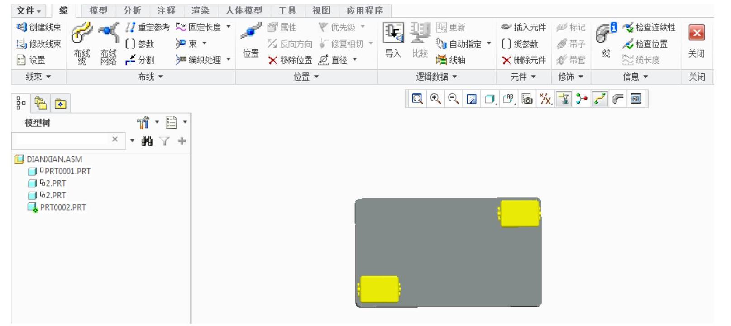Open Cable Parameters (缆参数)

520,44
